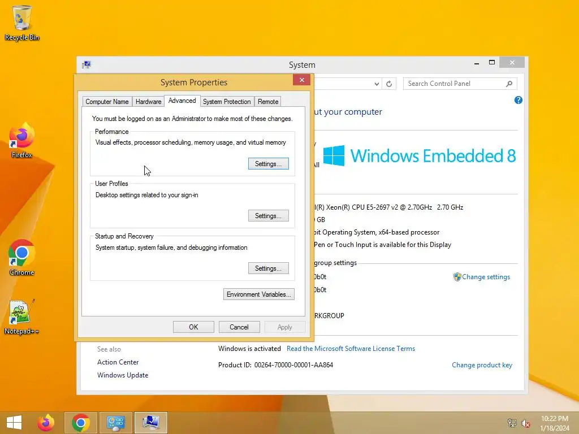The height and width of the screenshot is (434, 579).
Task: Switch to the Hardware tab
Action: pos(149,102)
